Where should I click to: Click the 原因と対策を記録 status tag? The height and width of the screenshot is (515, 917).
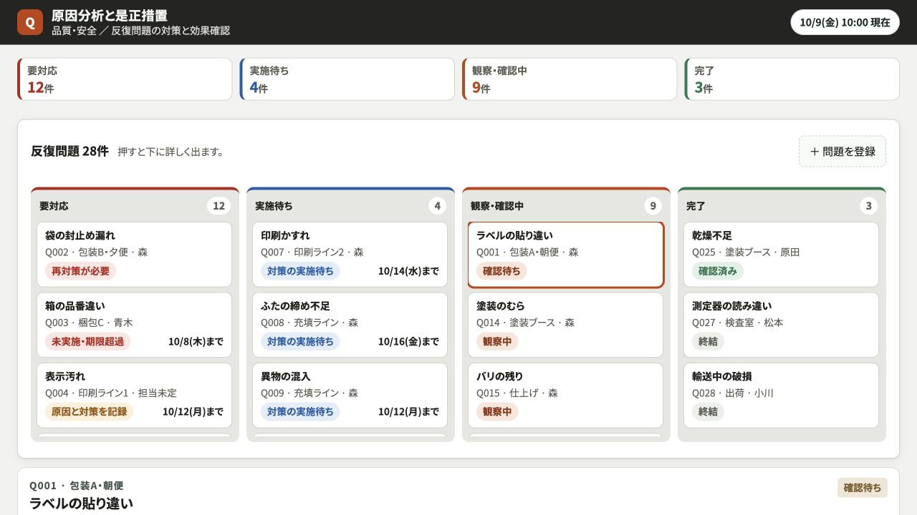(x=90, y=412)
